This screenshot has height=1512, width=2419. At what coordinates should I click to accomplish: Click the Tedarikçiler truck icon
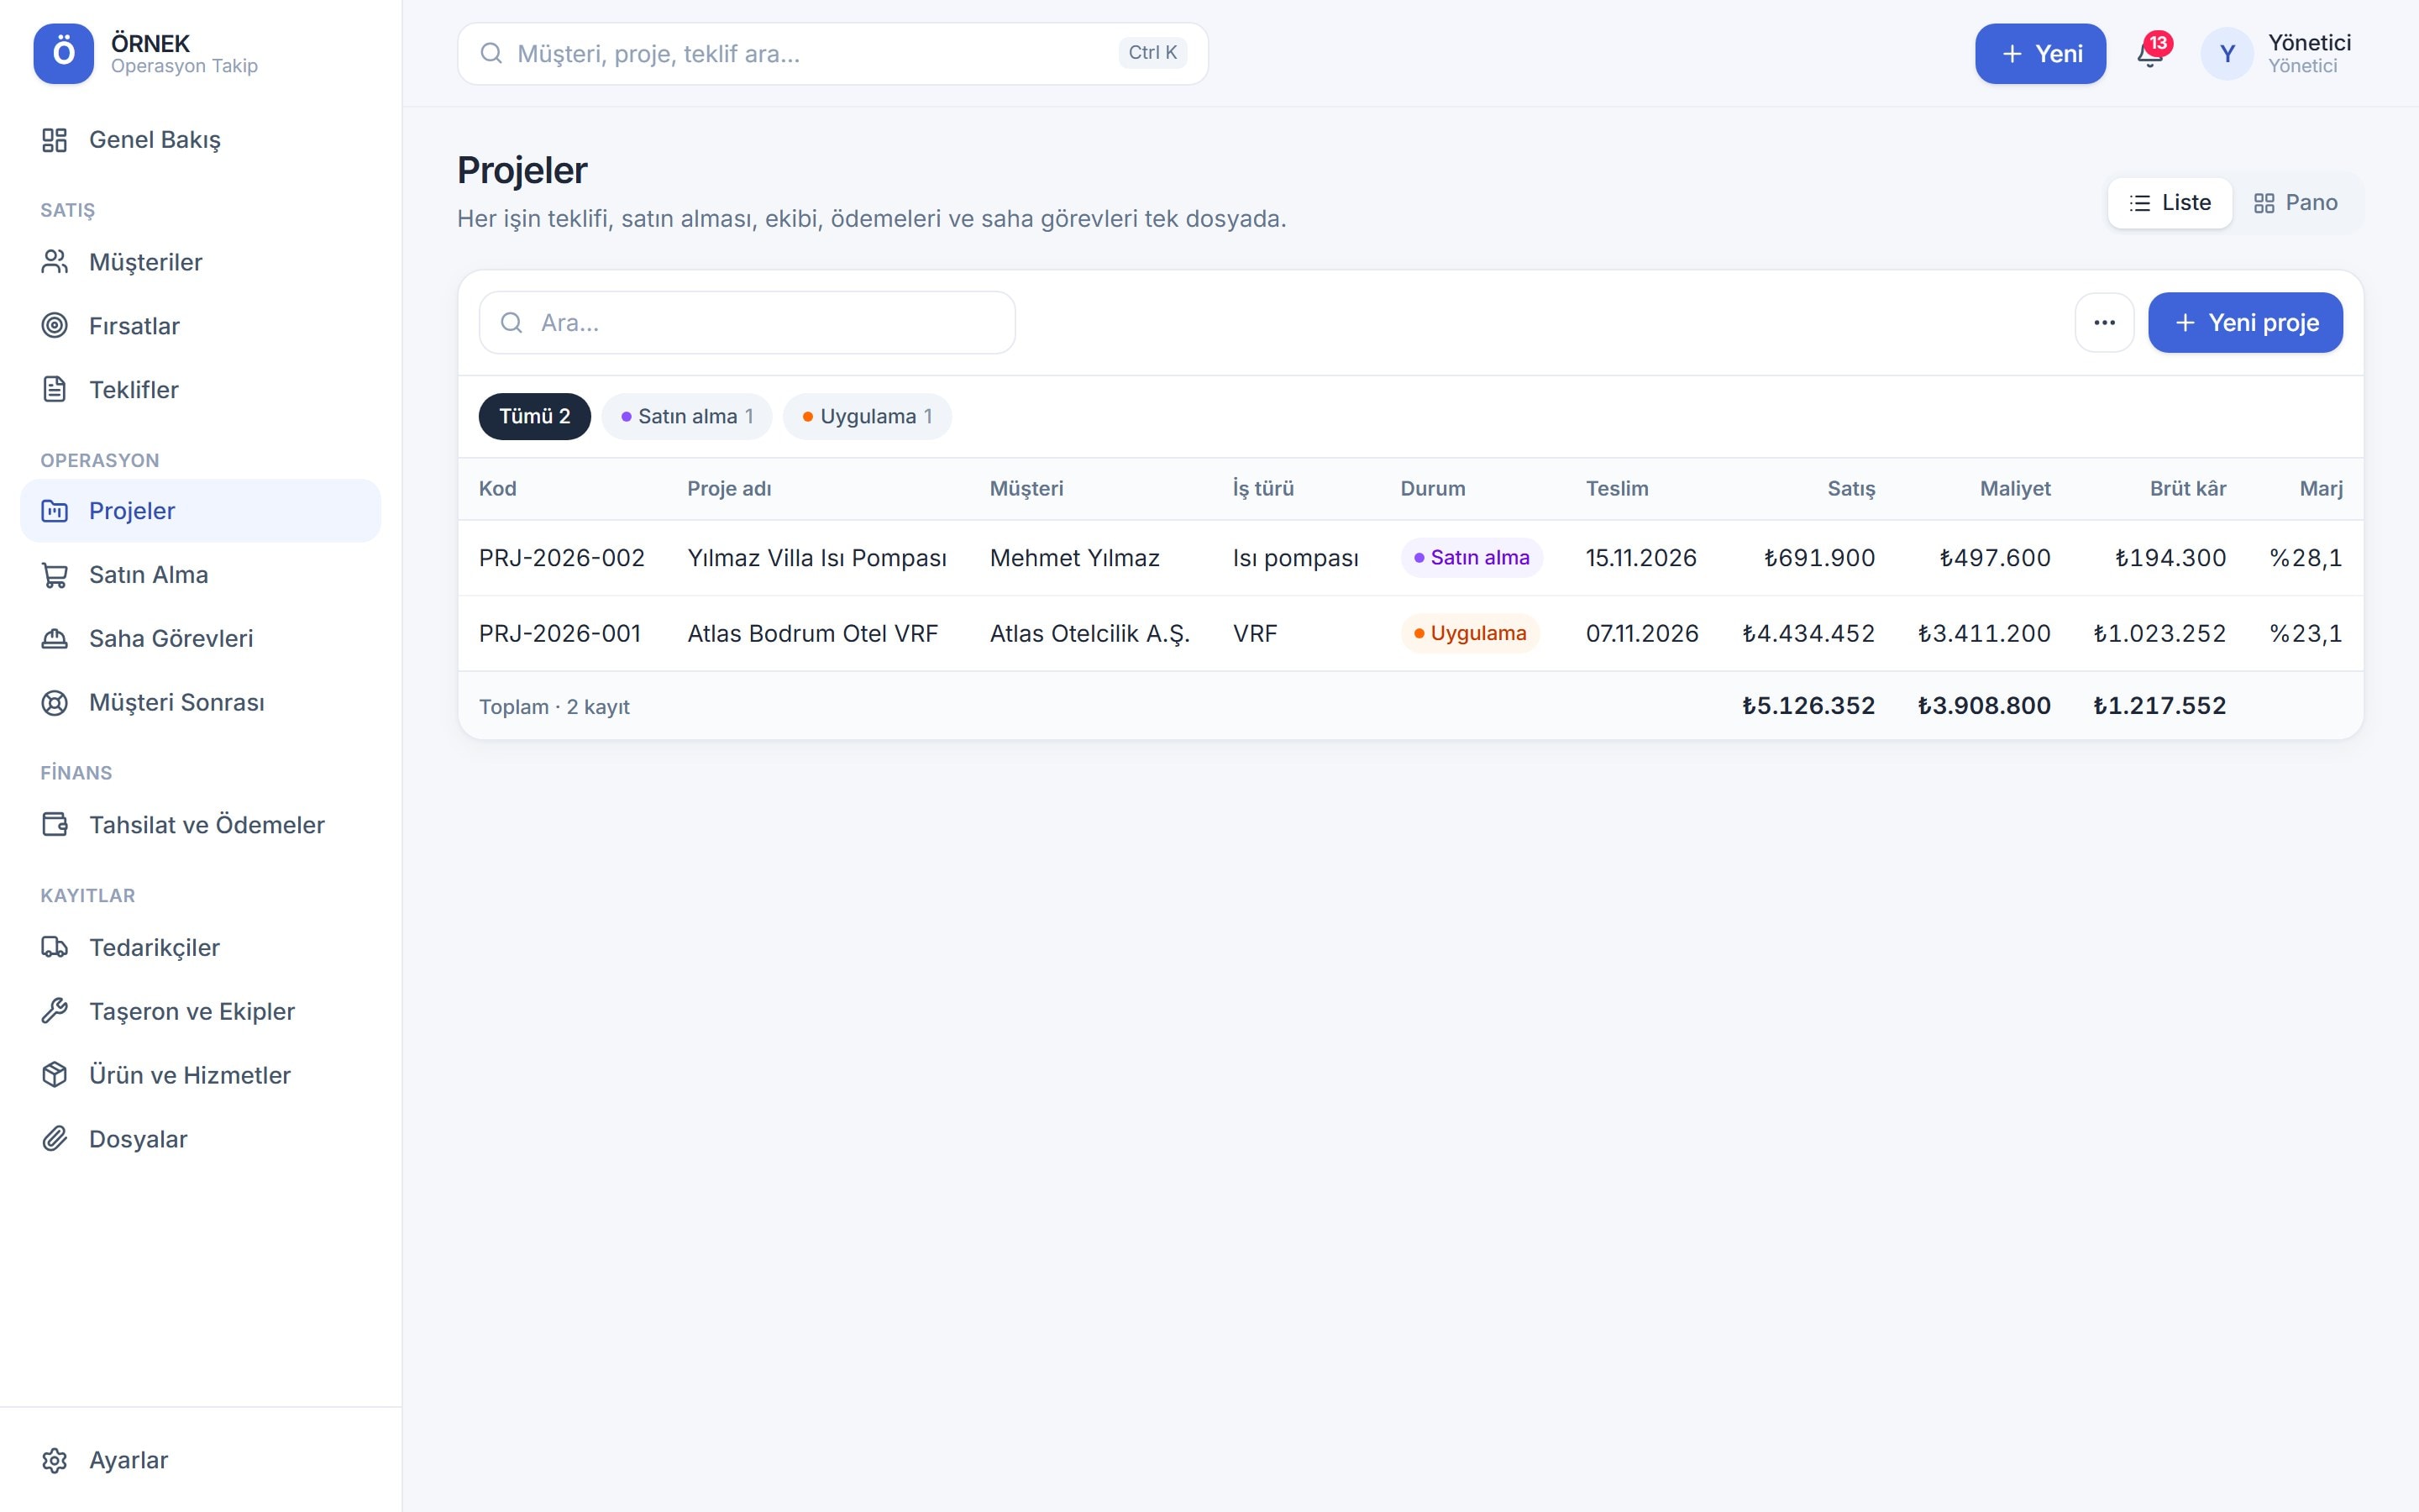point(54,948)
